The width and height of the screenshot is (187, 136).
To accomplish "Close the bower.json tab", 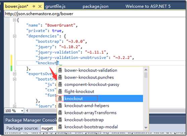I will tap(40, 6).
